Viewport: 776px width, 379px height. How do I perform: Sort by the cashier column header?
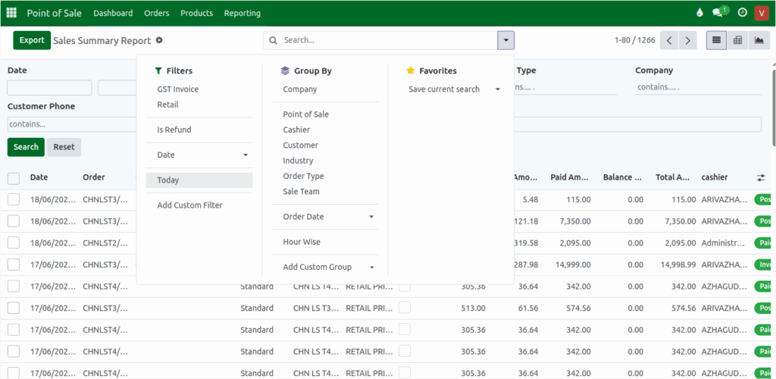(x=715, y=177)
